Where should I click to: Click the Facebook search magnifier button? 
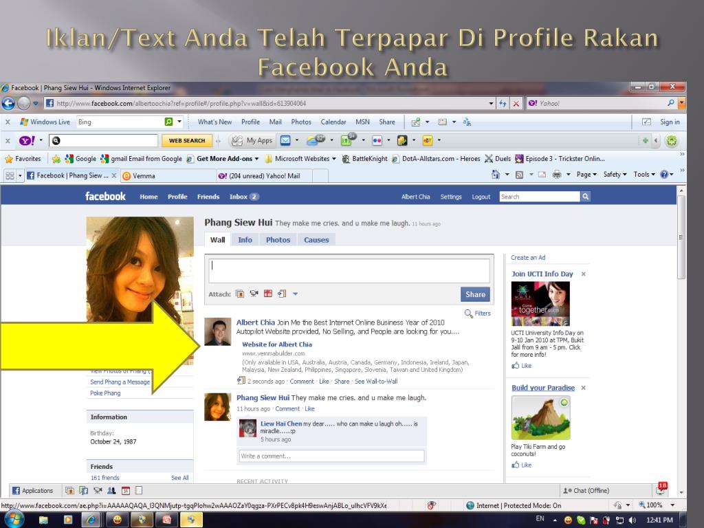point(586,197)
